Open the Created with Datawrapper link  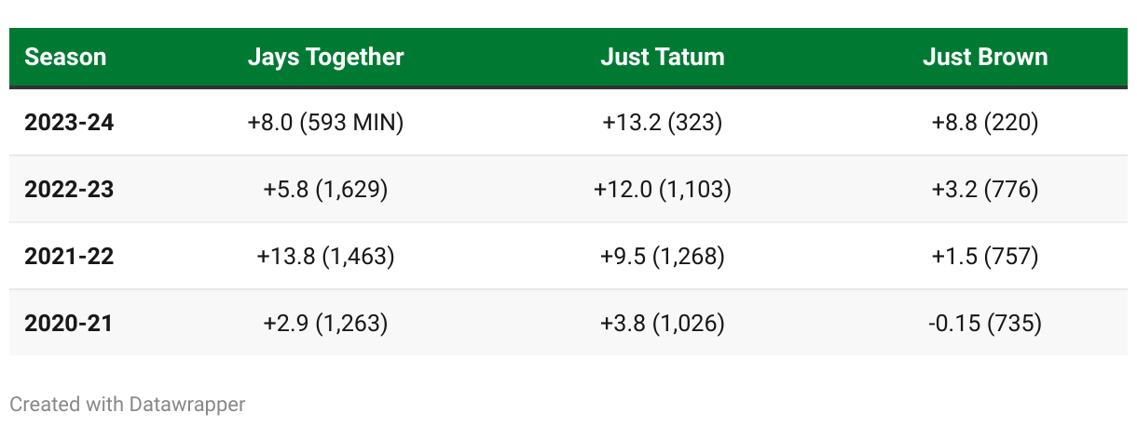[x=127, y=404]
